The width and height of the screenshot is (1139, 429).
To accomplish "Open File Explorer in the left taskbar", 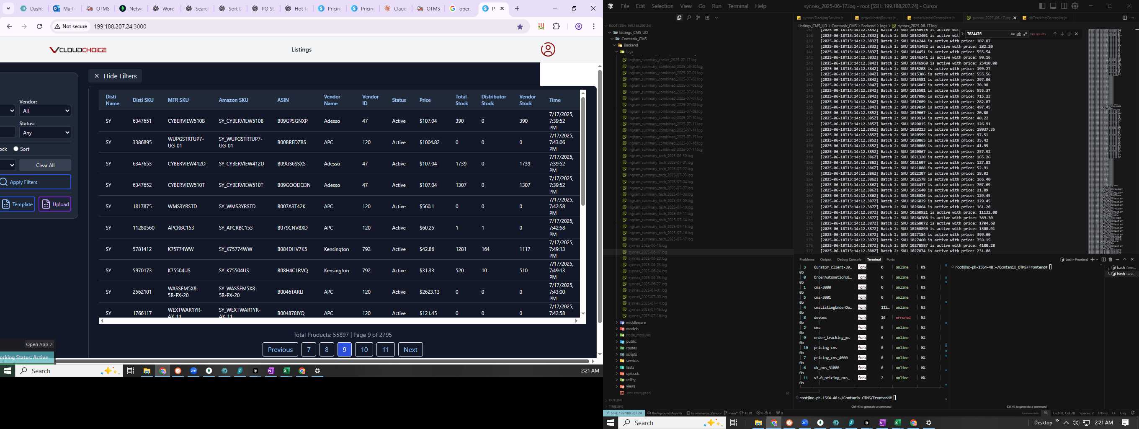I will (147, 371).
